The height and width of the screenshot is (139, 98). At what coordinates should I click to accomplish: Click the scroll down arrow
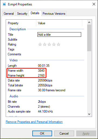(89, 114)
